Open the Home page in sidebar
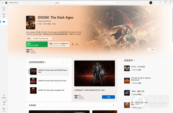Image resolution: width=173 pixels, height=113 pixels. click(4, 8)
